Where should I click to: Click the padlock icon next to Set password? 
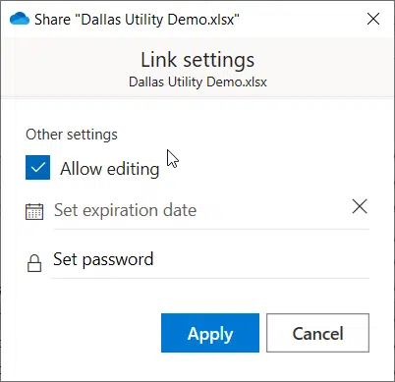(34, 263)
